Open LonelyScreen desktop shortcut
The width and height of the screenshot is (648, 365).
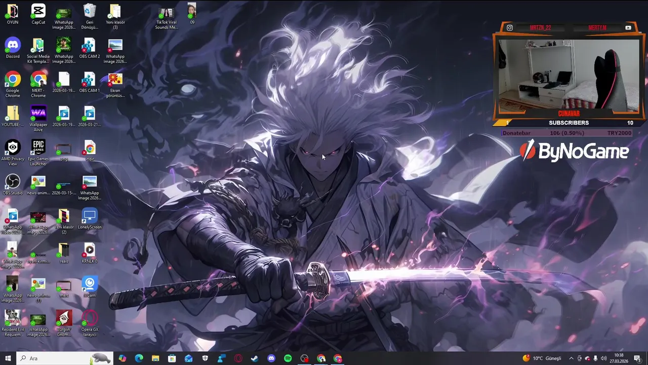click(x=90, y=218)
